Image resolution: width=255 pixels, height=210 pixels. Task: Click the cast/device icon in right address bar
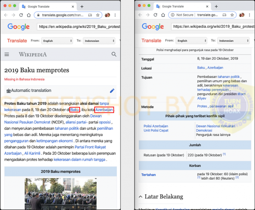pos(224,15)
